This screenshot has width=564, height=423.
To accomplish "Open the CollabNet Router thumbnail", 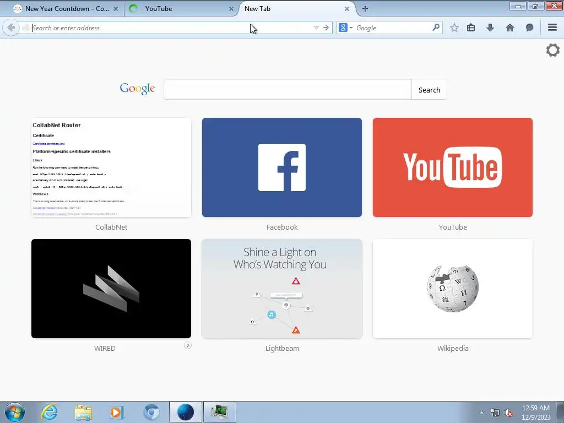I will pyautogui.click(x=111, y=167).
